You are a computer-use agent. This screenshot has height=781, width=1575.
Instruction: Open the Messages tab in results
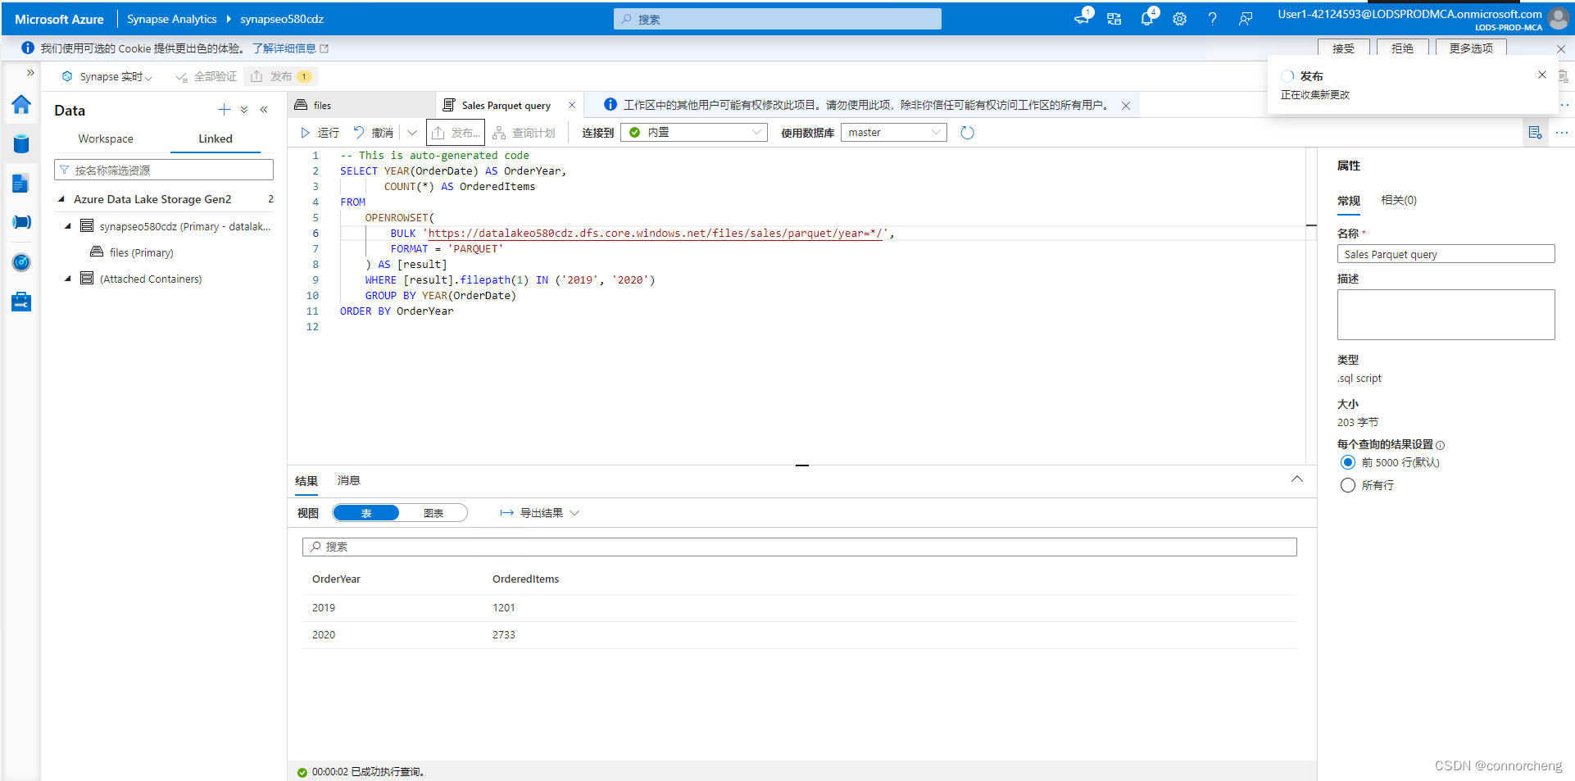(x=349, y=480)
